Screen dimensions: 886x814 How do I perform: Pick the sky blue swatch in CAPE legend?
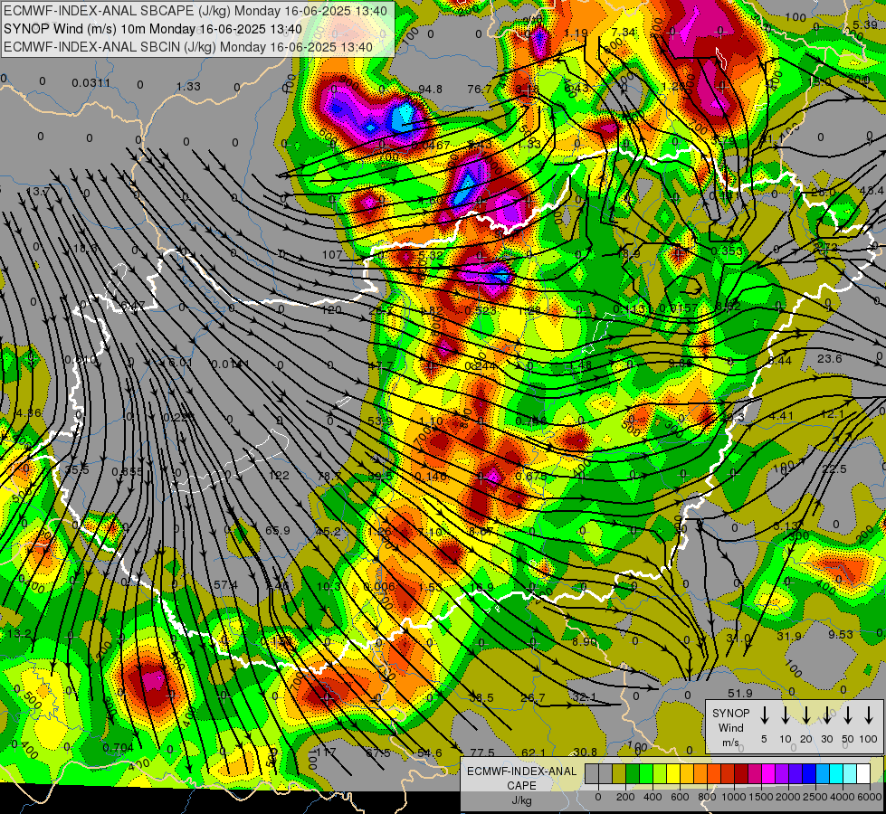pos(822,774)
